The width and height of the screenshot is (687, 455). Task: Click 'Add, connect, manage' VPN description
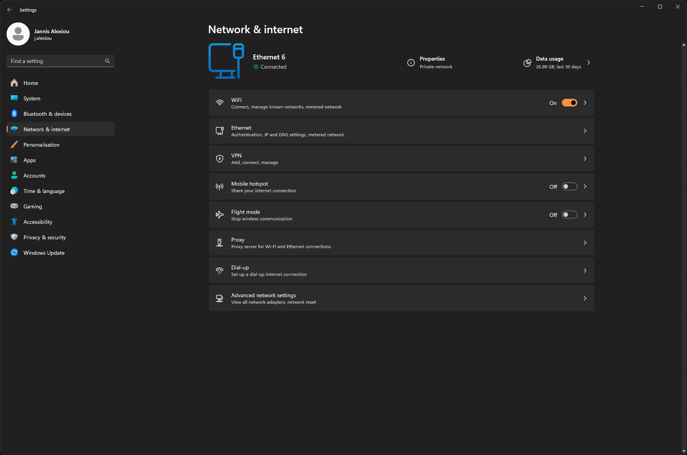(x=255, y=162)
